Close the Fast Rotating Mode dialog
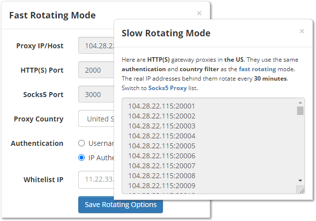Image resolution: width=316 pixels, height=221 pixels. [x=199, y=13]
